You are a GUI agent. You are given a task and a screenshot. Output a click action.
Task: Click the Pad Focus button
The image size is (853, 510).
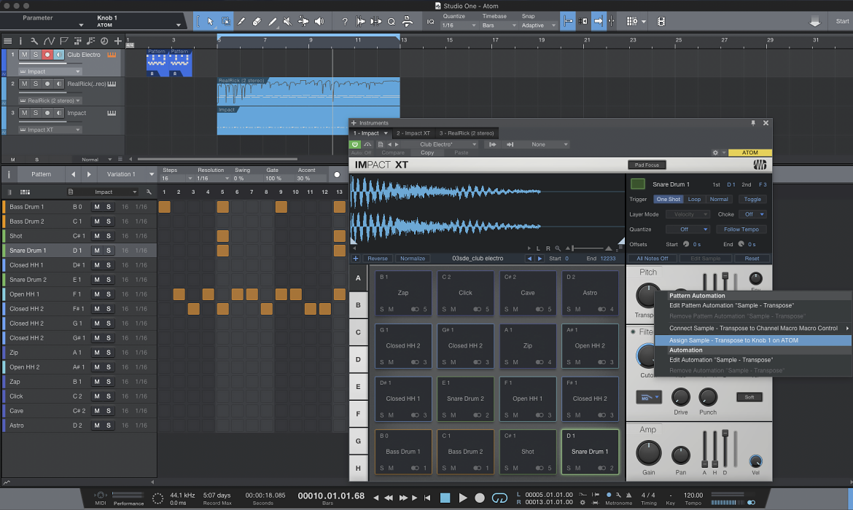(x=647, y=165)
